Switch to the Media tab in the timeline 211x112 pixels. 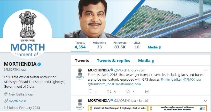pyautogui.click(x=146, y=61)
